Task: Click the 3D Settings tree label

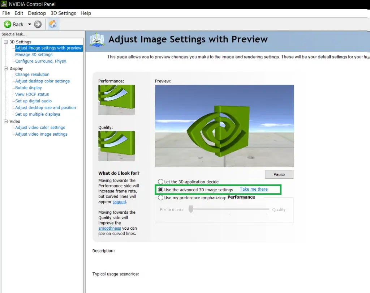Action: pyautogui.click(x=20, y=42)
